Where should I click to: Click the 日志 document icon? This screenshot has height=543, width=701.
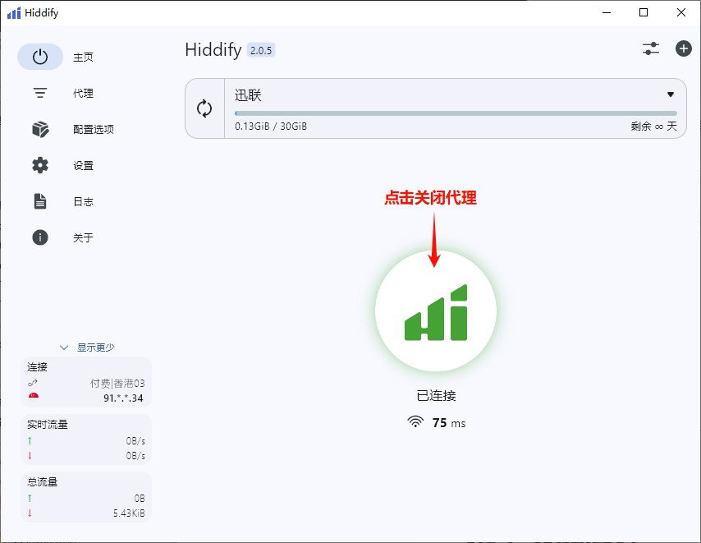40,201
